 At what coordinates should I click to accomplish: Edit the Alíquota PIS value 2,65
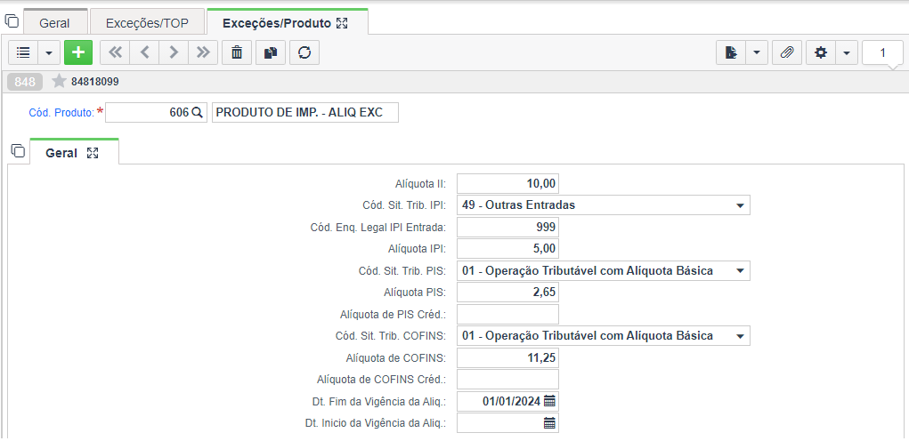[x=507, y=293]
